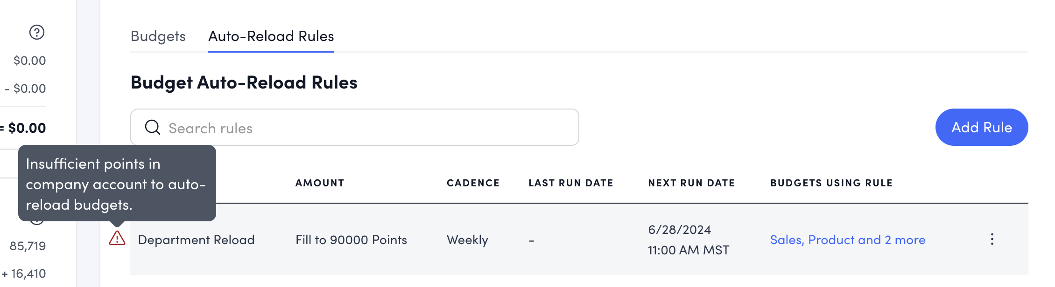This screenshot has width=1055, height=287.
Task: Click the 6/28/2024 next run date
Action: pyautogui.click(x=679, y=230)
